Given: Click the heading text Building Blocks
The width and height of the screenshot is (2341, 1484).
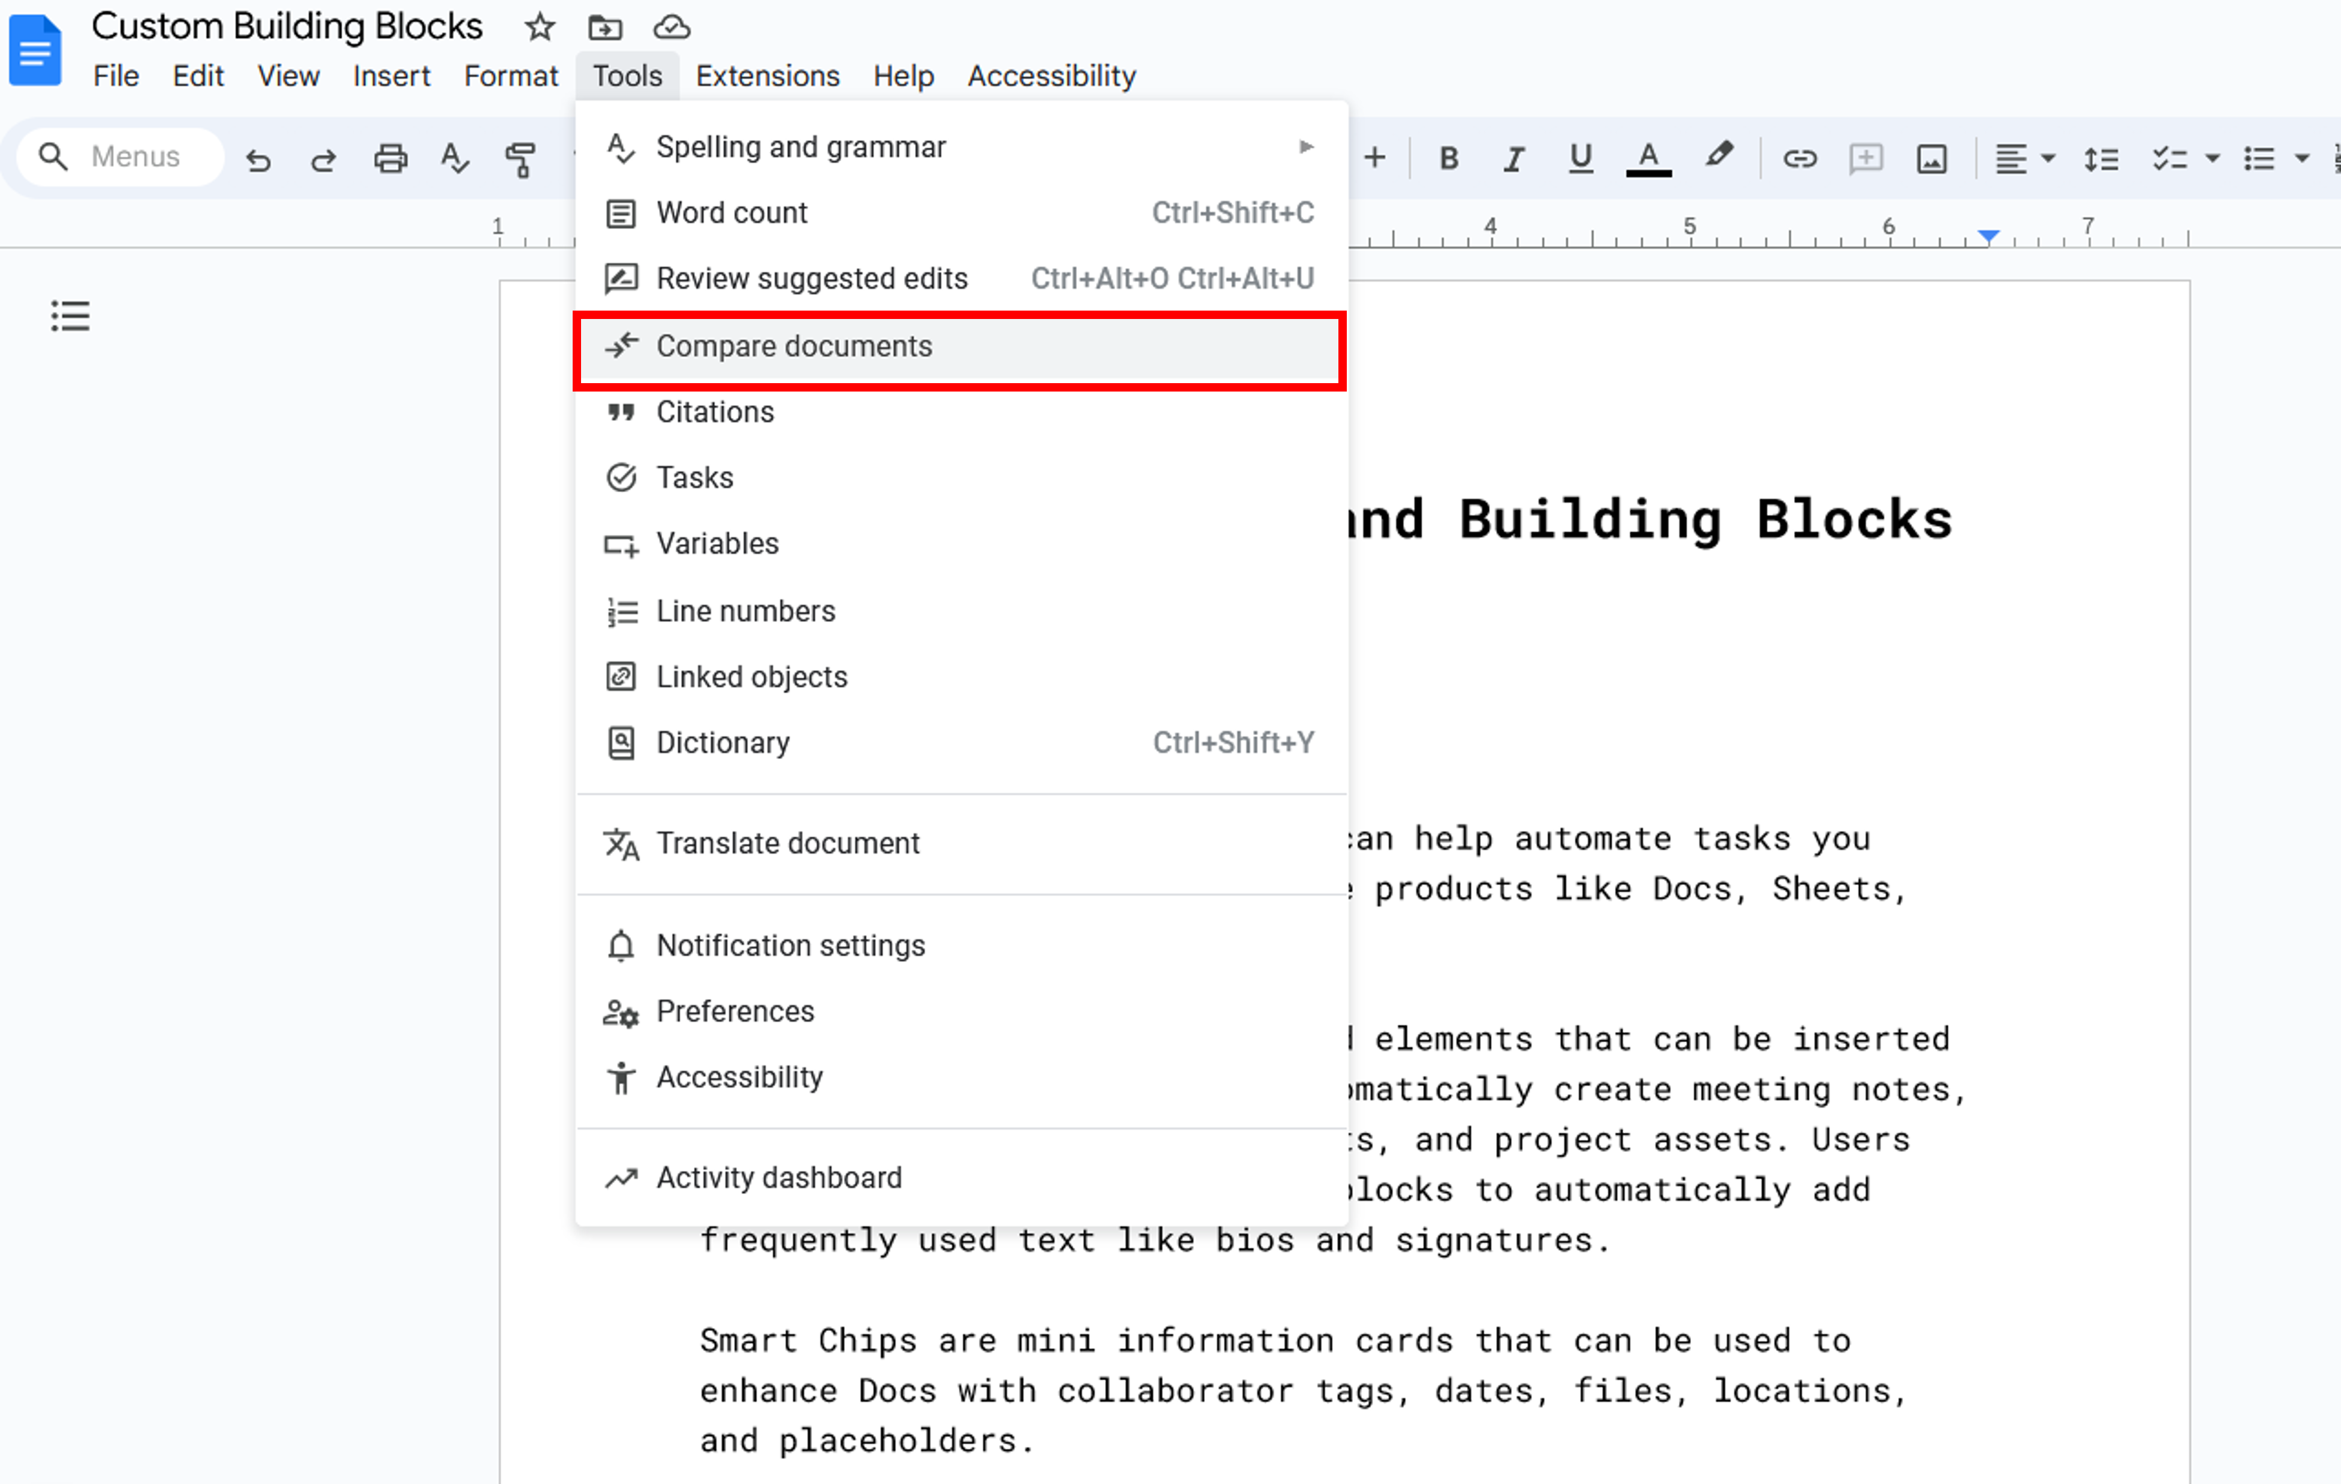Looking at the screenshot, I should click(1705, 520).
